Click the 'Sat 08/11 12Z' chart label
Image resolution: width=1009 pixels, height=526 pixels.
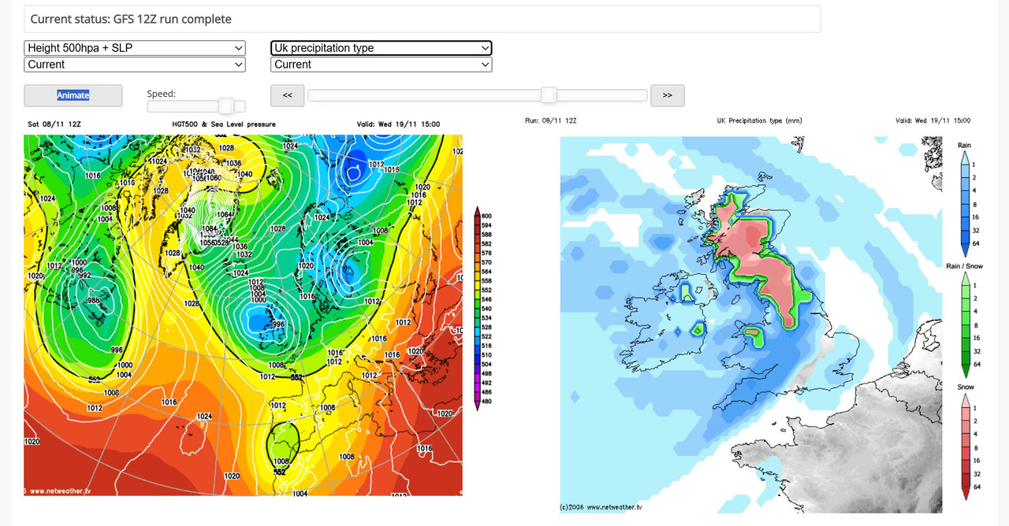pos(54,124)
